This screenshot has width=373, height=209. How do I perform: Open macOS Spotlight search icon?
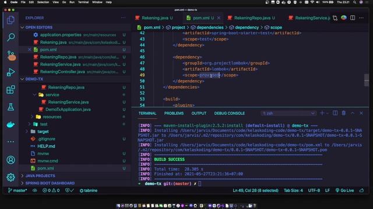pyautogui.click(x=354, y=2)
